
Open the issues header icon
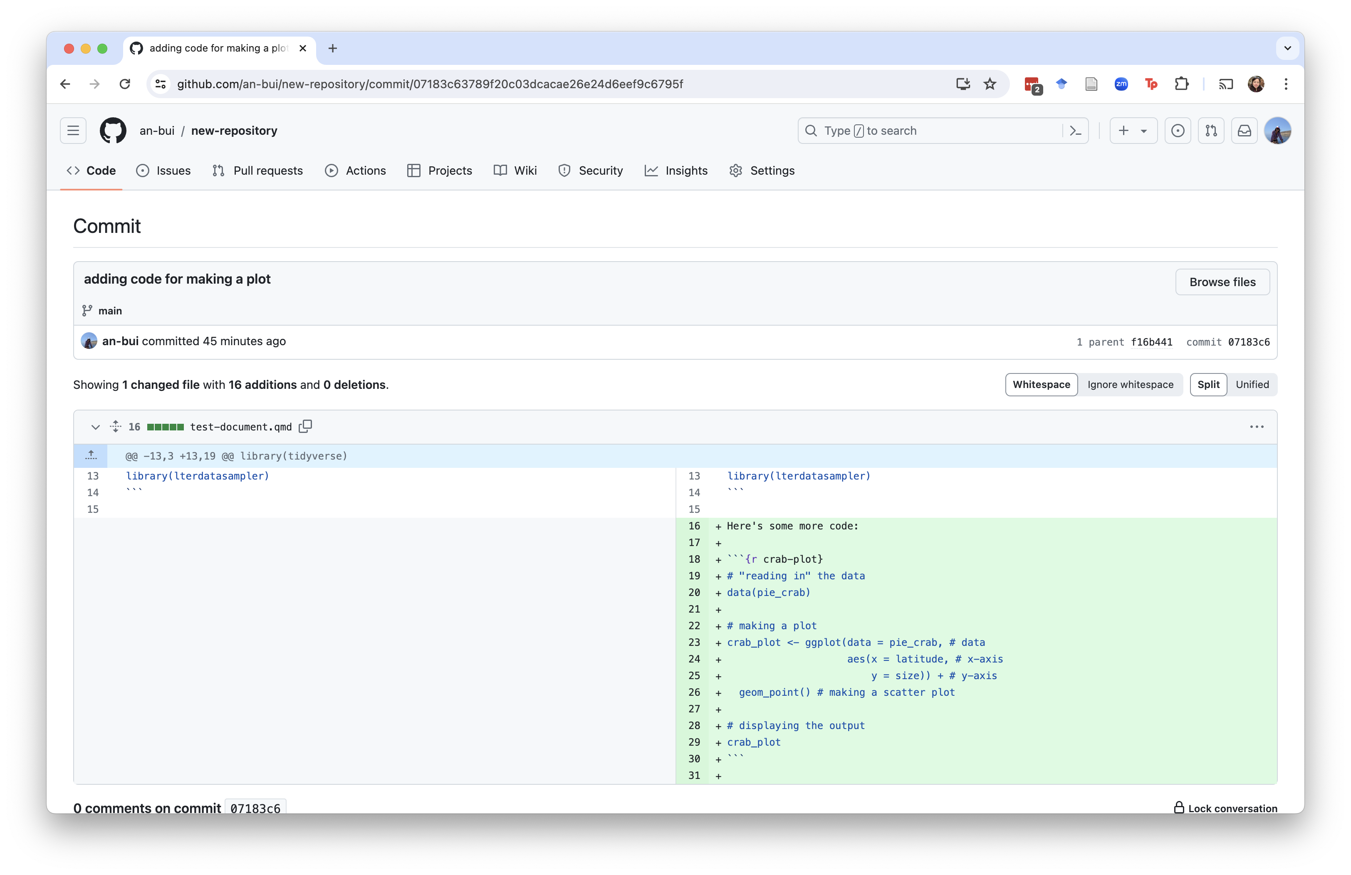pos(1178,131)
